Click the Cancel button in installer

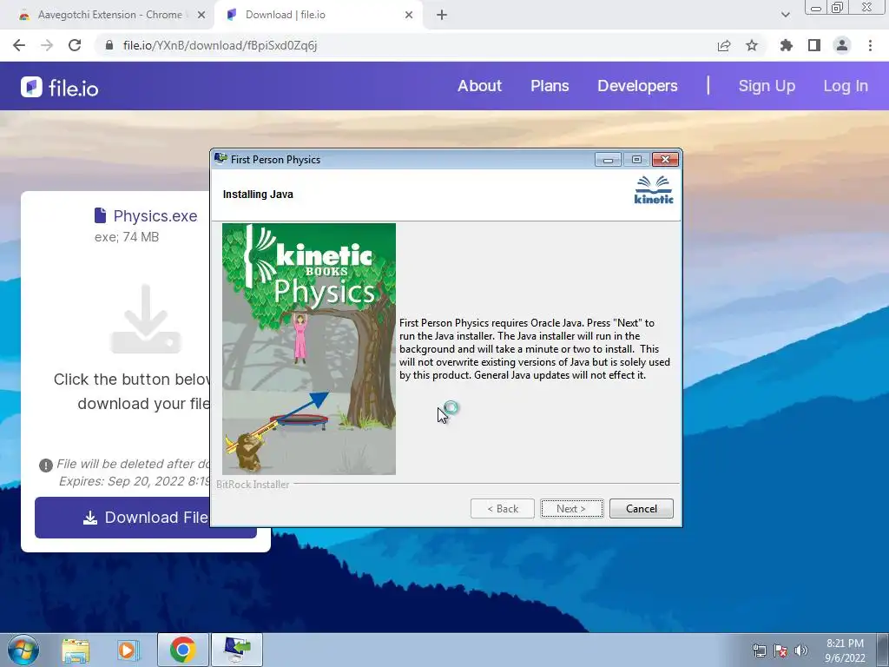pos(642,509)
